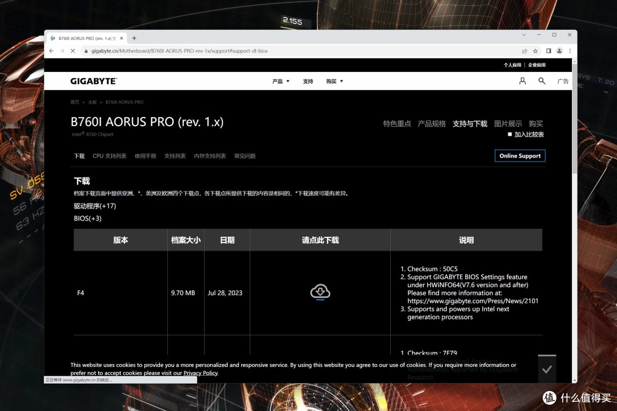
Task: Open site search magnifier icon
Action: [542, 81]
